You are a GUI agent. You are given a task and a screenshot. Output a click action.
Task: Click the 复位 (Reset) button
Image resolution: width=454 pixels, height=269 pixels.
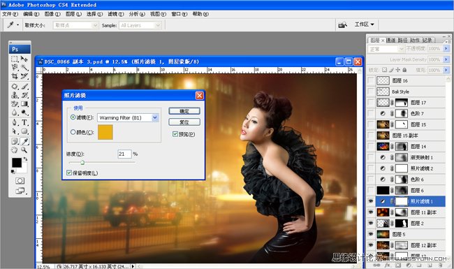tap(184, 122)
